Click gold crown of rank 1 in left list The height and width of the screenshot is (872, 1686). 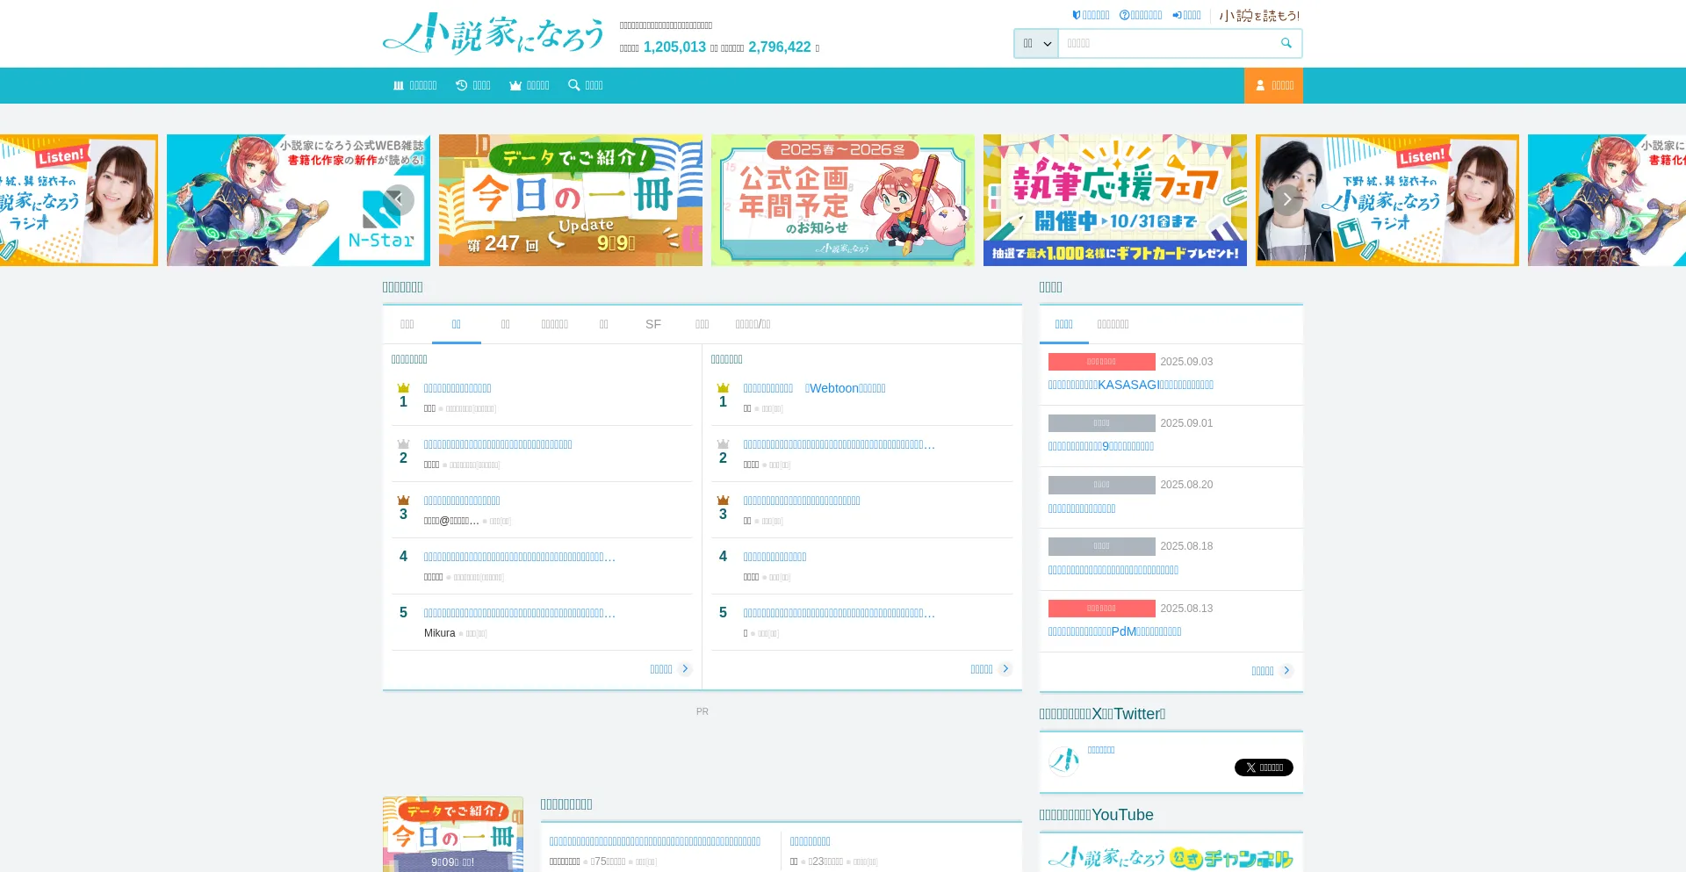[x=404, y=388]
